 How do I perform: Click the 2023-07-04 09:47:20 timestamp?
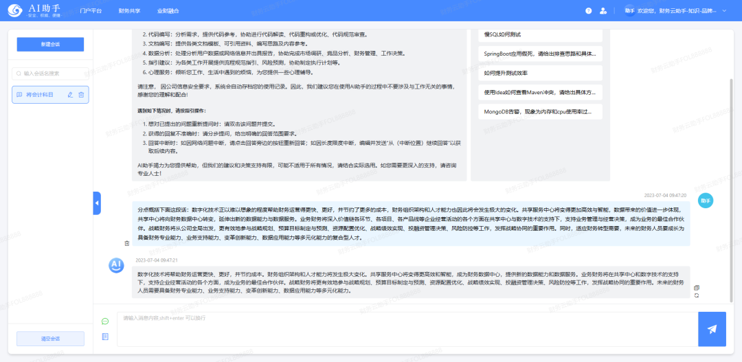[665, 195]
